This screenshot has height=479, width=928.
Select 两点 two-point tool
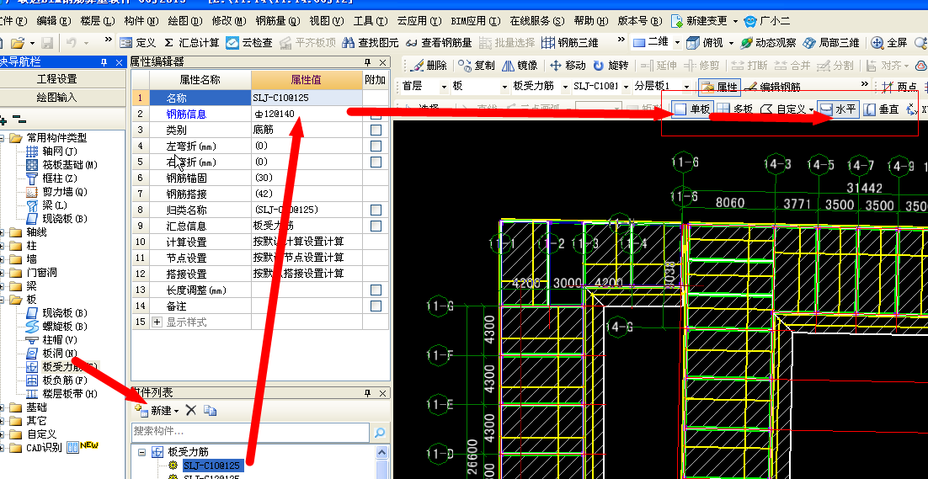click(x=899, y=87)
